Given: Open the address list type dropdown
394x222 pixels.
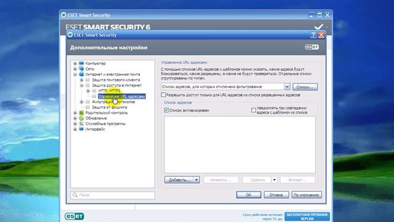Looking at the screenshot, I should 287,86.
